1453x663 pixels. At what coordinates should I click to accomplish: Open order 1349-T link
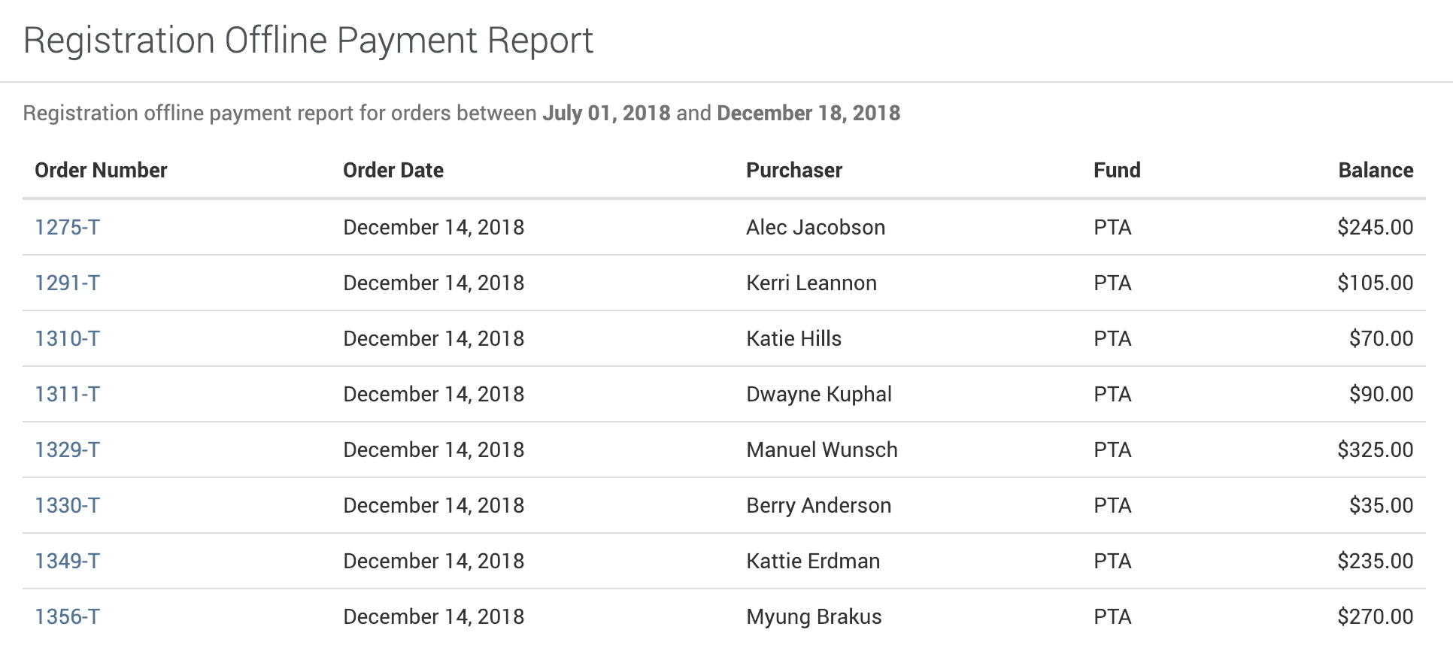pyautogui.click(x=67, y=561)
